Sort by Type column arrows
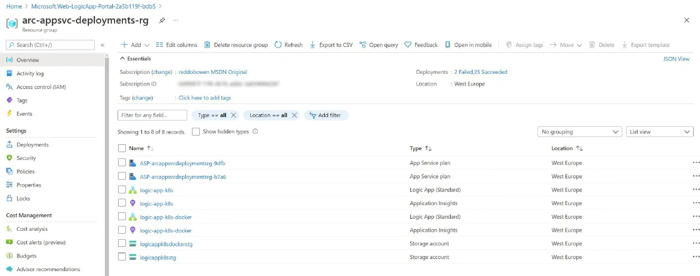 pyautogui.click(x=428, y=148)
